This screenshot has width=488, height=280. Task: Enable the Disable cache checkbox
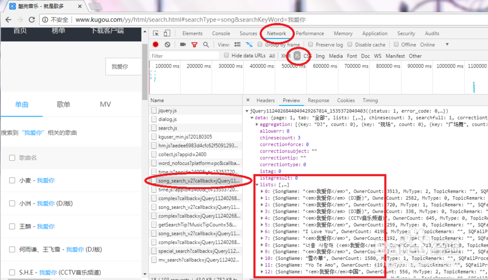350,44
